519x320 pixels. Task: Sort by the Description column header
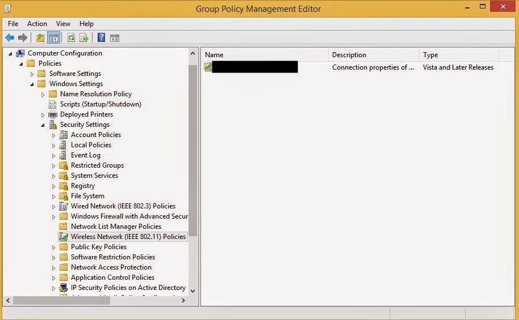[x=374, y=55]
